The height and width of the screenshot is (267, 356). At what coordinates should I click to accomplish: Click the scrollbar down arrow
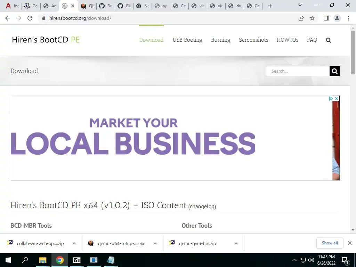(x=353, y=230)
